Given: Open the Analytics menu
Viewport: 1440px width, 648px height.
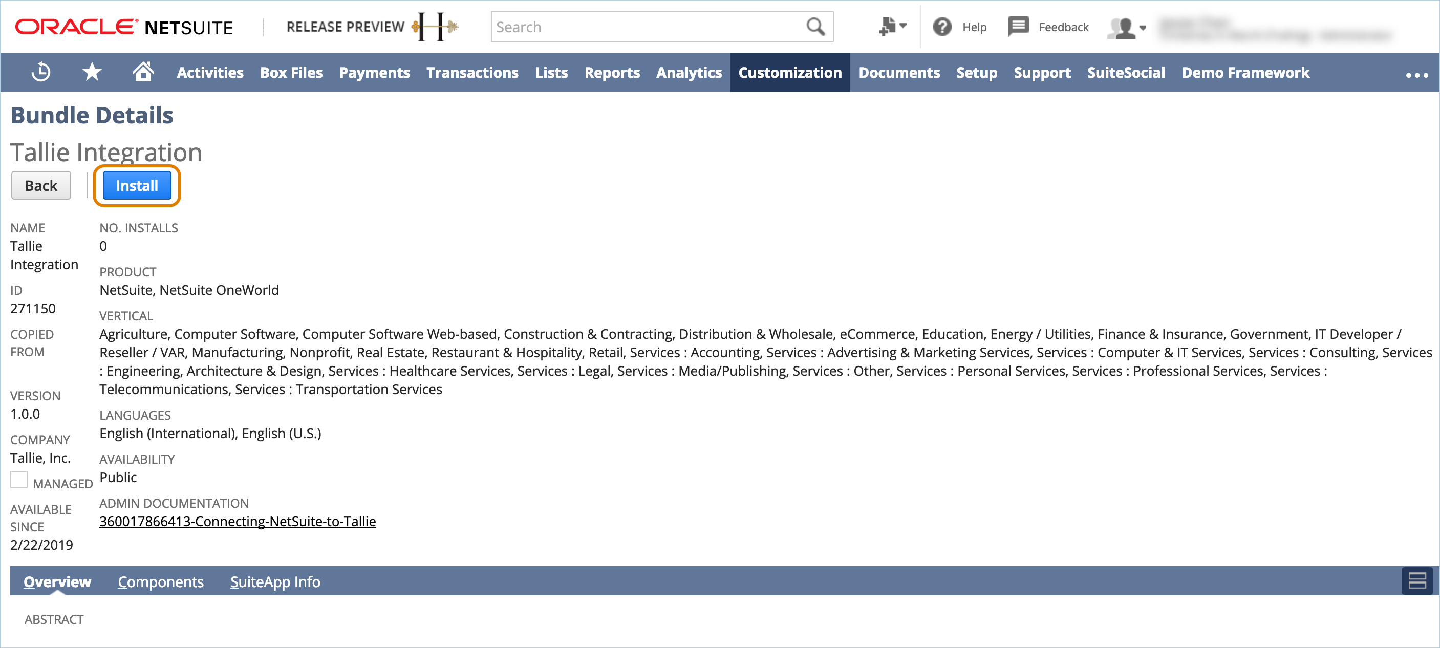Looking at the screenshot, I should [x=689, y=73].
